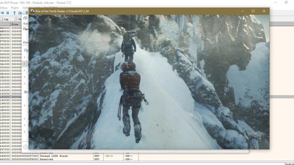Click the Step Over curved-arrow icon
This screenshot has width=294, height=165.
[x=20, y=13]
